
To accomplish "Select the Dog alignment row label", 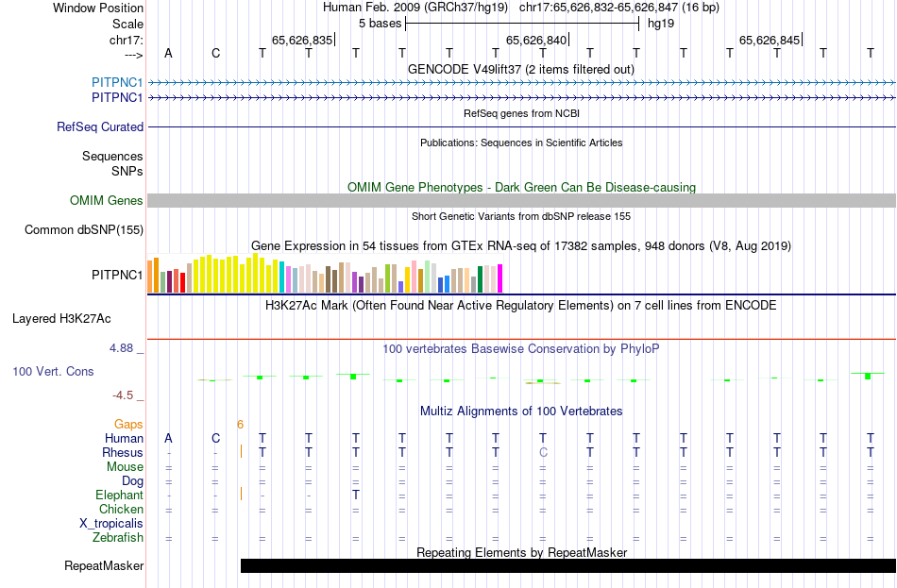I will coord(132,481).
